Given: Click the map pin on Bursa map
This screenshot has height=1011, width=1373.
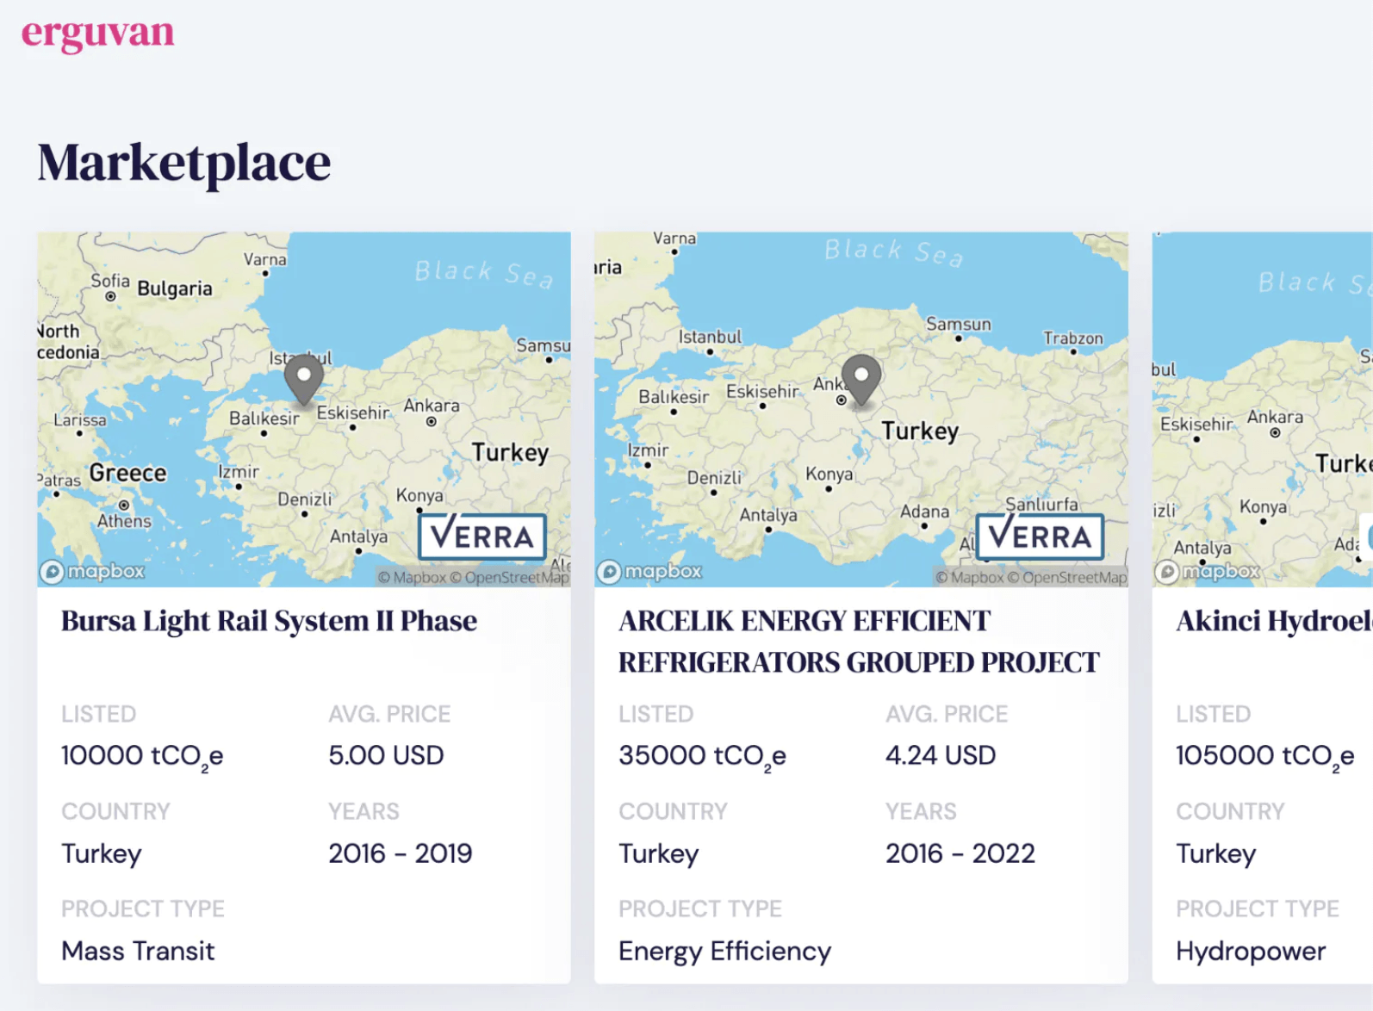Looking at the screenshot, I should tap(303, 380).
